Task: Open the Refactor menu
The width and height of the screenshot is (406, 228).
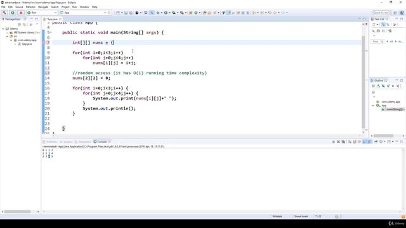Action: click(x=30, y=7)
